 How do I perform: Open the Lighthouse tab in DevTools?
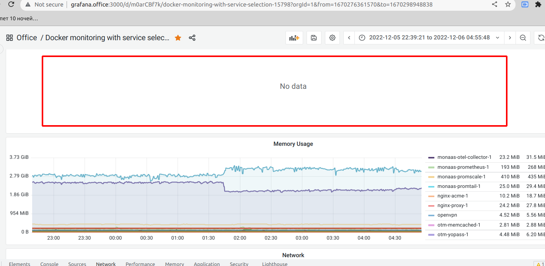274,264
